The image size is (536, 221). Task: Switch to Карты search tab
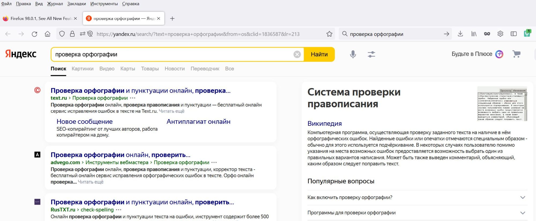pyautogui.click(x=128, y=69)
